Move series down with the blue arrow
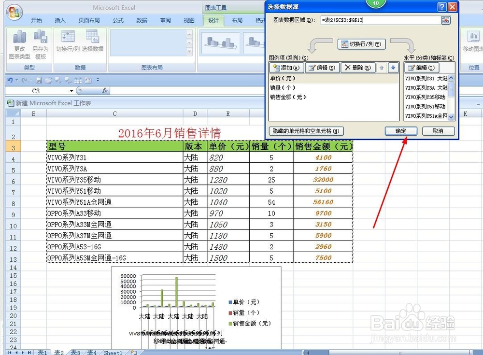483x355 pixels. (x=393, y=68)
